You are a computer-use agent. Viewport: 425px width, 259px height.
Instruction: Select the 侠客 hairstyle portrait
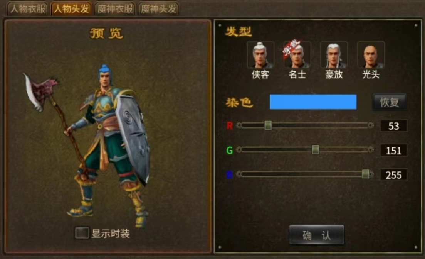coord(260,54)
